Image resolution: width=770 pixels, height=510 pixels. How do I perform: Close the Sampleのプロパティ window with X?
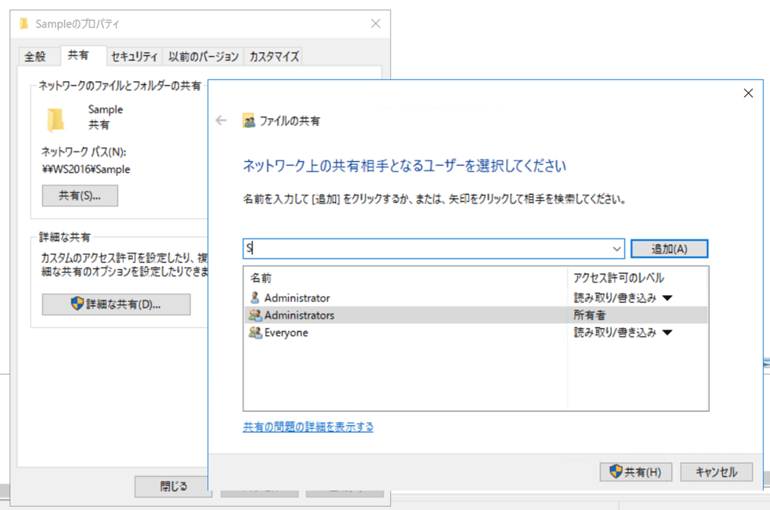click(376, 24)
